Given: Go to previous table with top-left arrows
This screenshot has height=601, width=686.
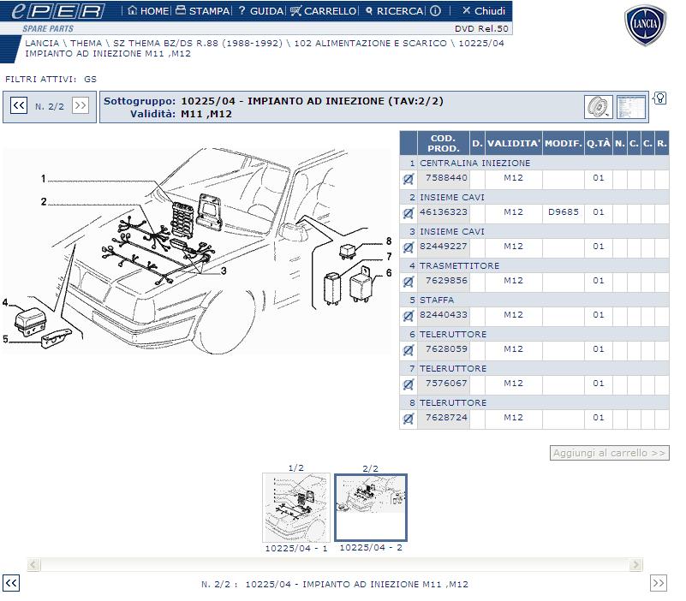Looking at the screenshot, I should [x=19, y=105].
